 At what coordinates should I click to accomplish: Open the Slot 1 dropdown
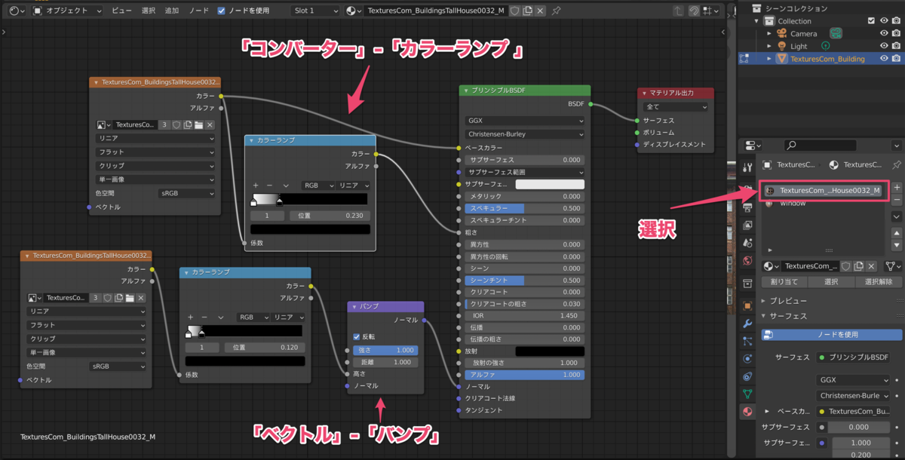tap(315, 11)
